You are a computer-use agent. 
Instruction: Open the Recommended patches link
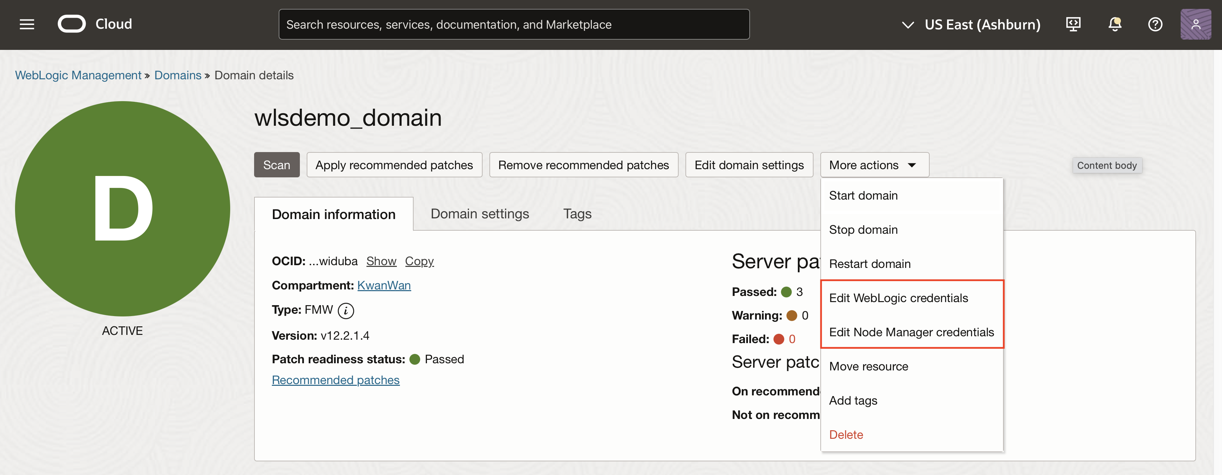tap(335, 380)
